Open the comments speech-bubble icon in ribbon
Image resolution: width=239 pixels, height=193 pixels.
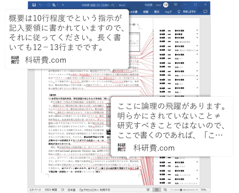pyautogui.click(x=205, y=12)
